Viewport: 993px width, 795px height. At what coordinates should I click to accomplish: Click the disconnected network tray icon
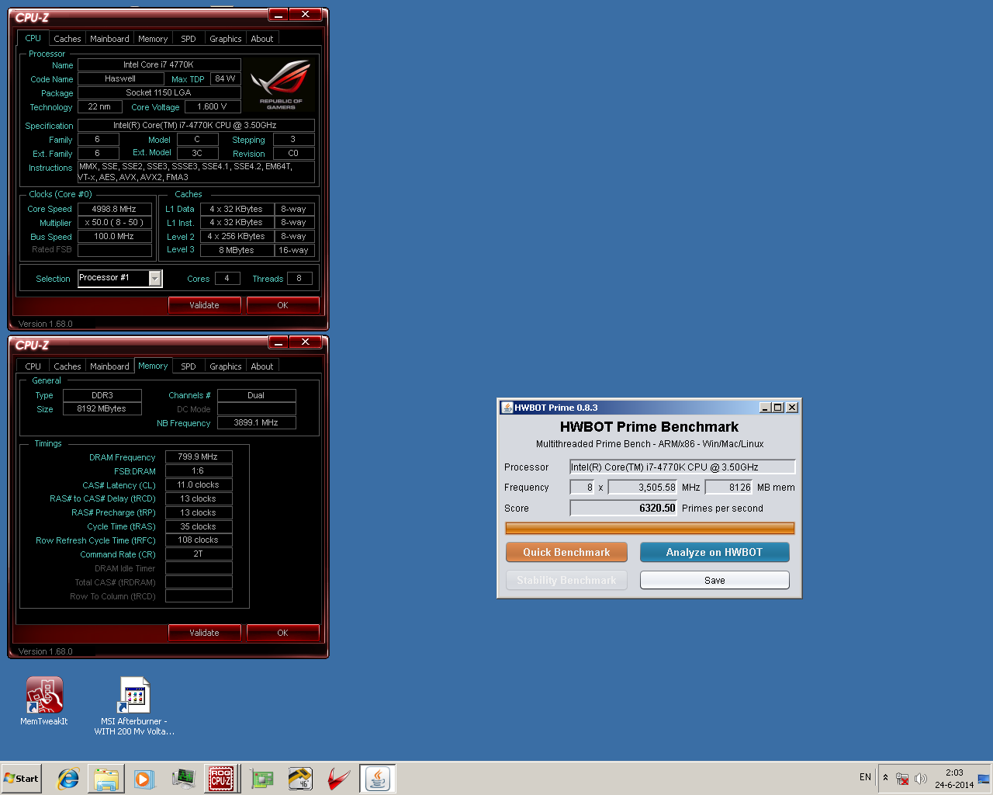click(x=902, y=779)
